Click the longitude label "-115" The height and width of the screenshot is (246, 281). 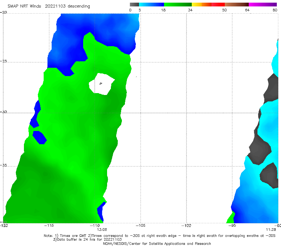click(49, 226)
